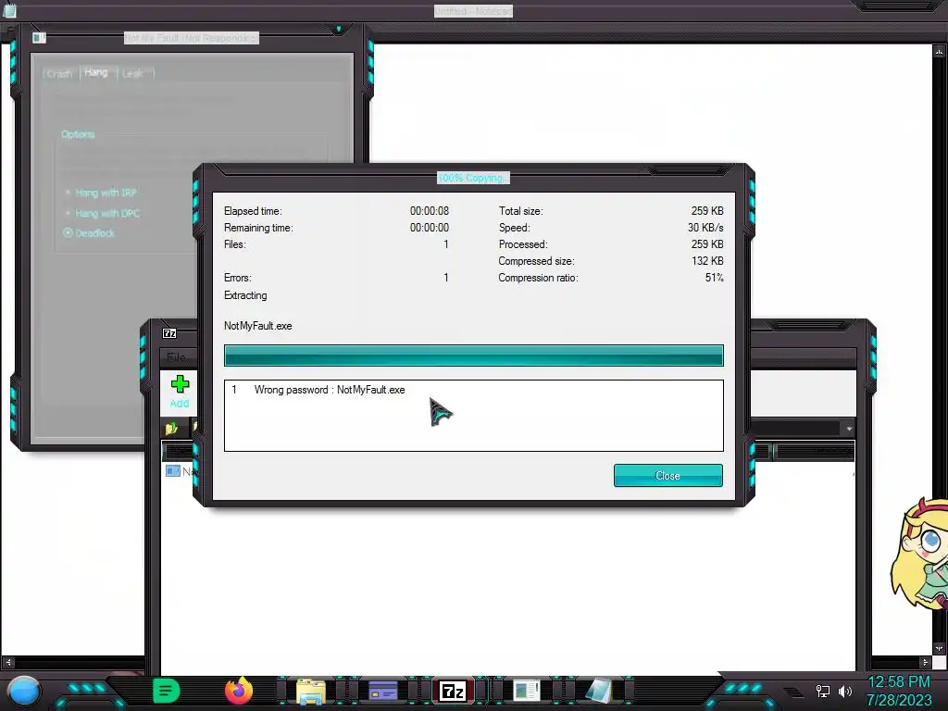The height and width of the screenshot is (711, 948).
Task: Switch to 7-Zip on the taskbar
Action: 453,691
